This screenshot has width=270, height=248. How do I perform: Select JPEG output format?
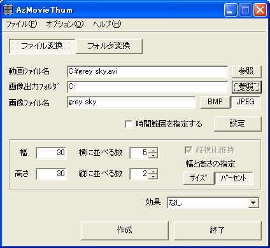point(245,102)
